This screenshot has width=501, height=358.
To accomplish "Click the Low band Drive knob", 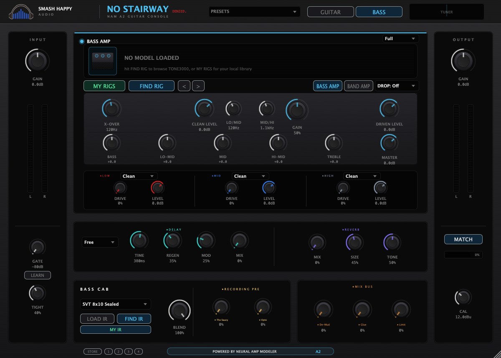I will [120, 188].
